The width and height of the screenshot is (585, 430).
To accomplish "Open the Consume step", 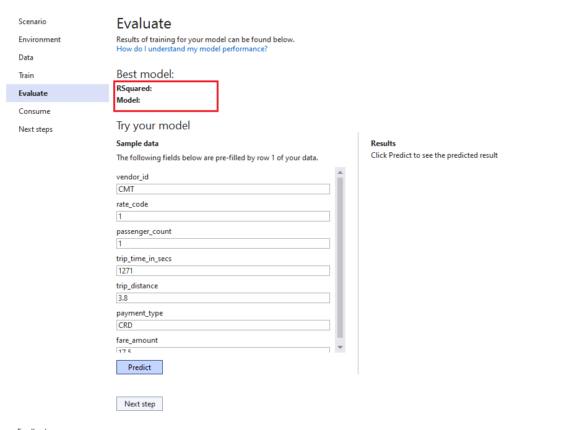I will tap(34, 111).
